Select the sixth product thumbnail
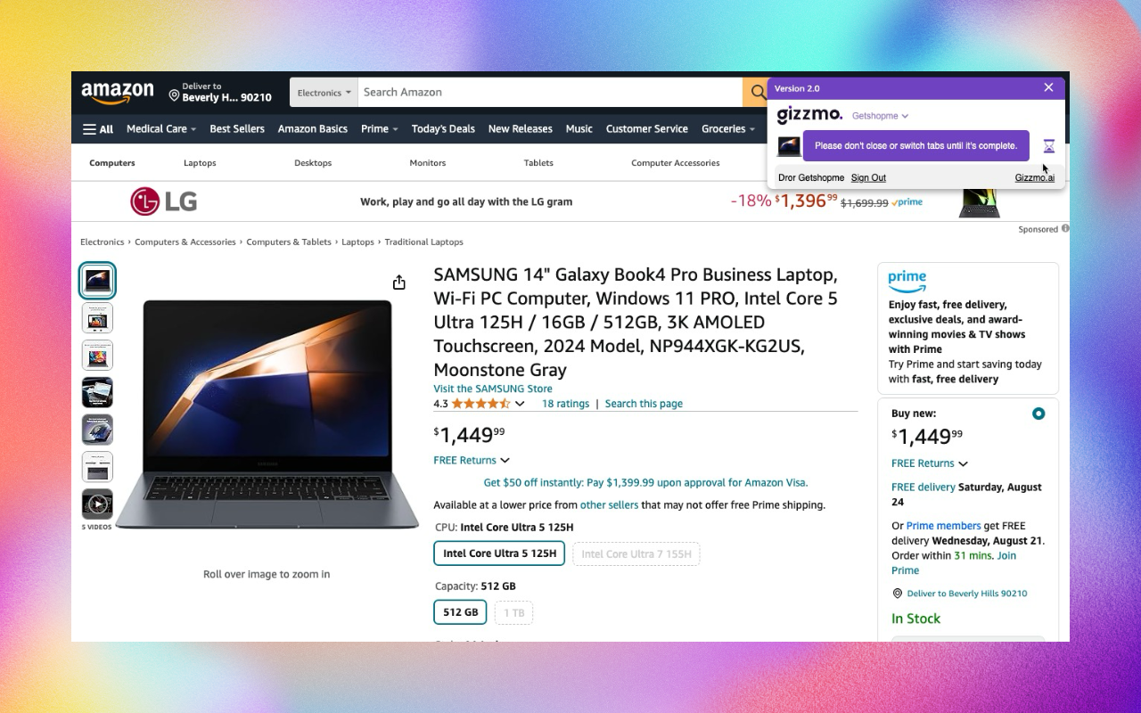1141x713 pixels. (97, 467)
